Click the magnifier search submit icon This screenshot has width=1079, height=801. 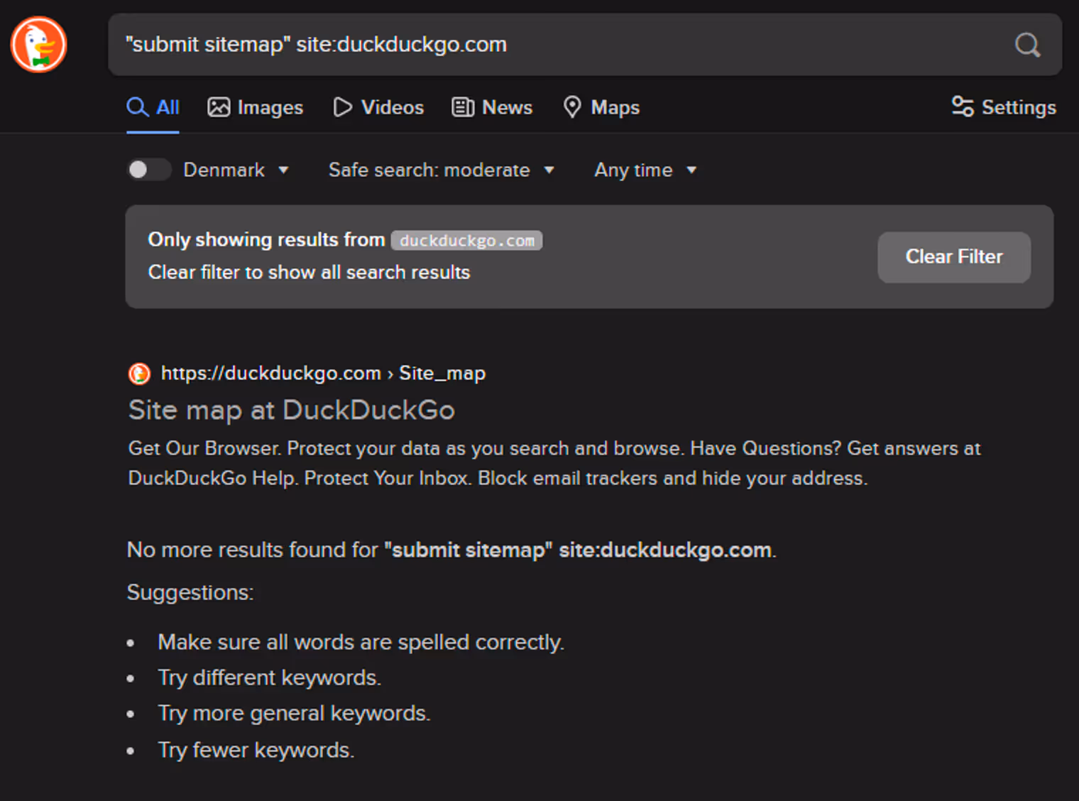(1027, 45)
